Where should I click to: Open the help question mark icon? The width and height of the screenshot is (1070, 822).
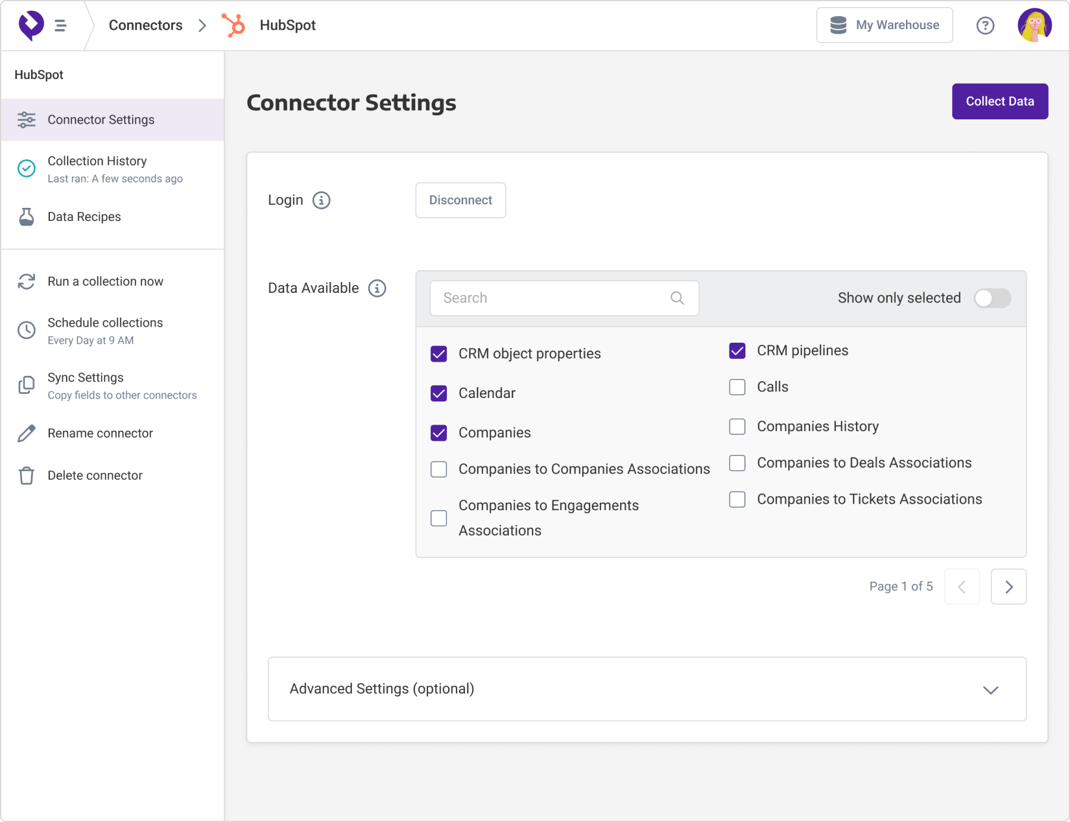985,26
